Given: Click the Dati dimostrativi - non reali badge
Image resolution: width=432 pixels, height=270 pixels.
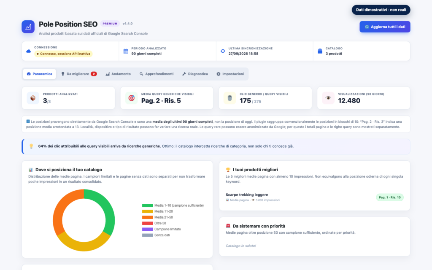Looking at the screenshot, I should 381,10.
